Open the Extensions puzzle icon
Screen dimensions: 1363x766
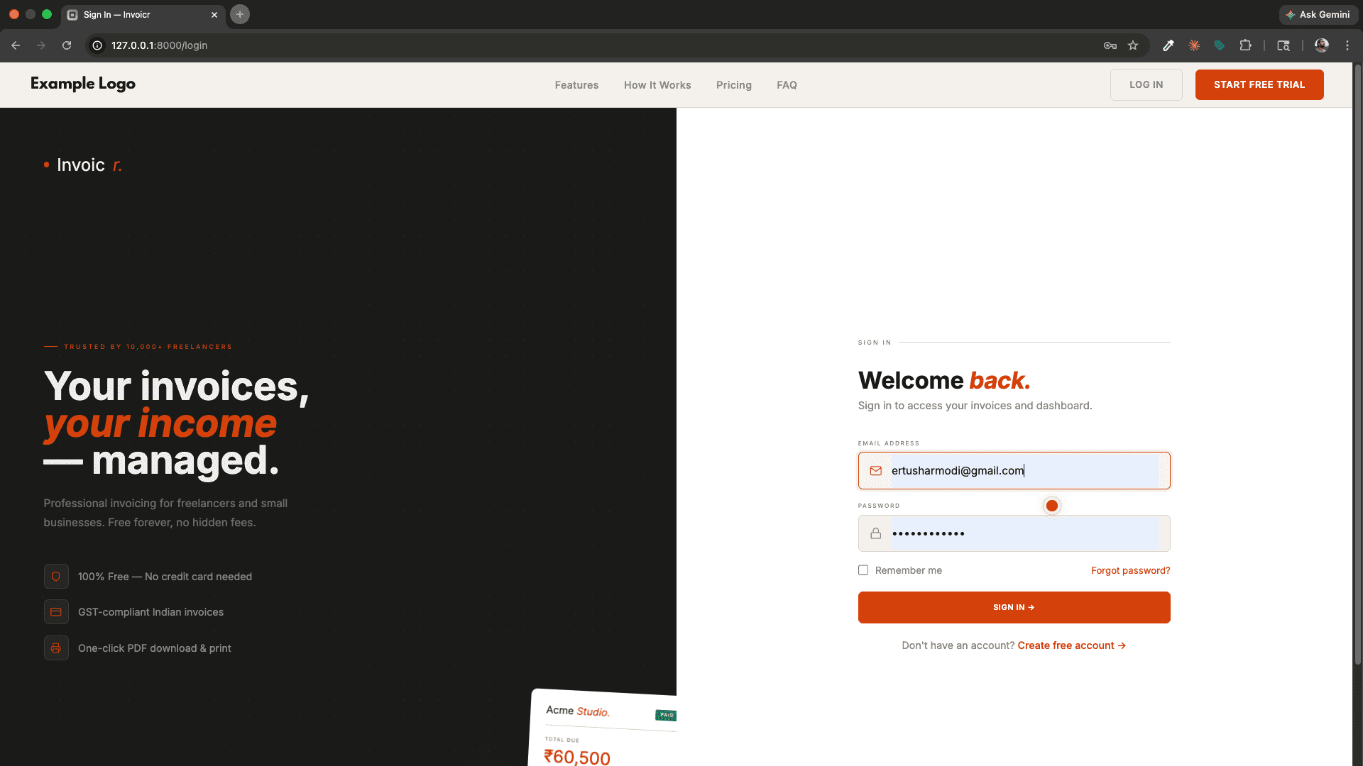(1245, 45)
